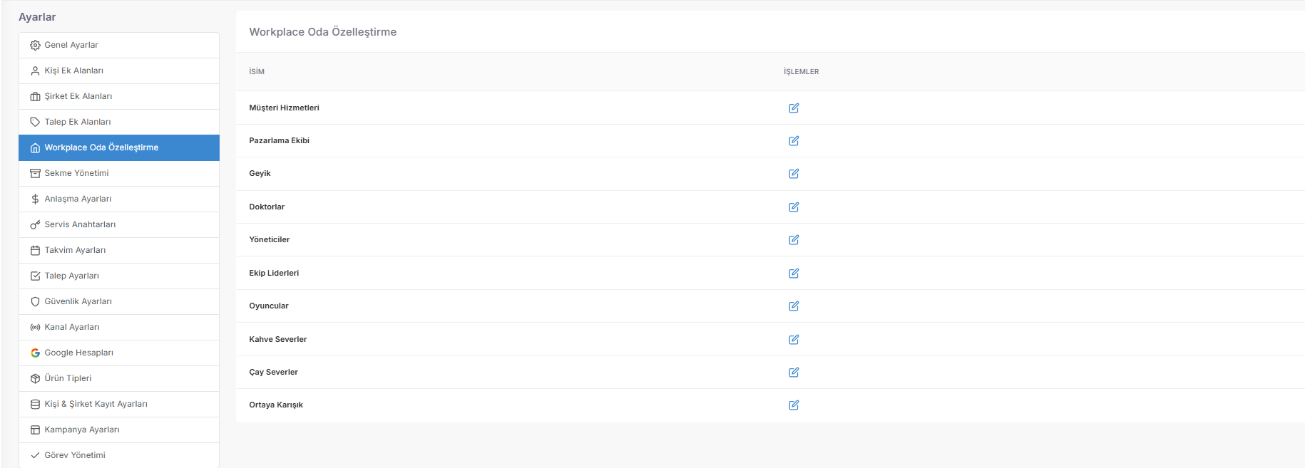Open Genel Ayarlar settings
1305x468 pixels.
click(119, 45)
